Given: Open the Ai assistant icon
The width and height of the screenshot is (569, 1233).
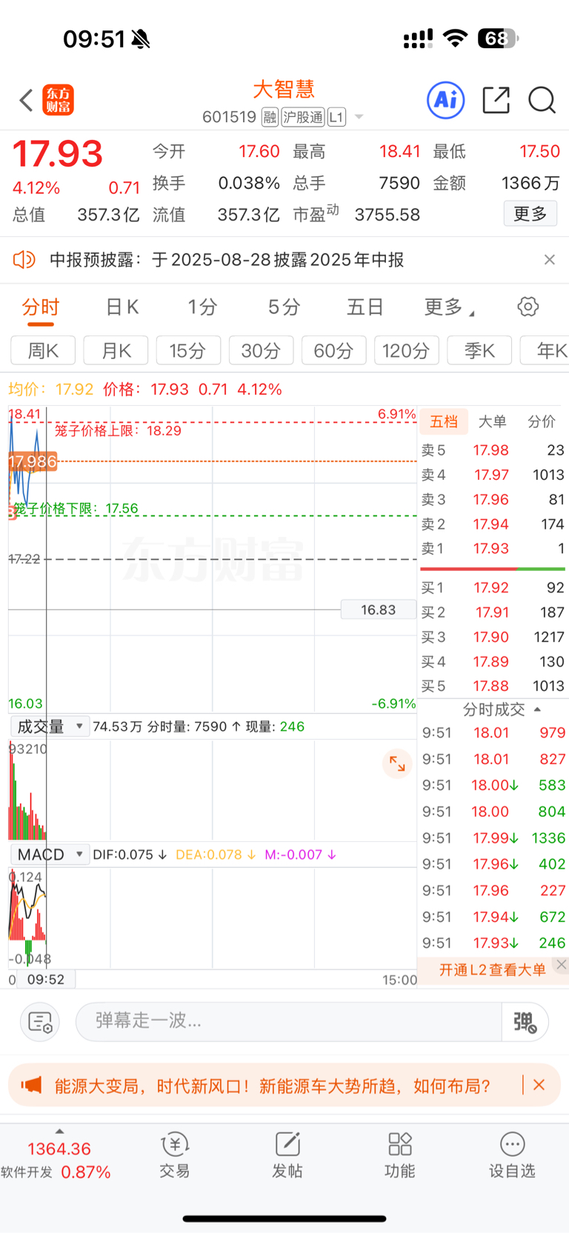Looking at the screenshot, I should 446,99.
